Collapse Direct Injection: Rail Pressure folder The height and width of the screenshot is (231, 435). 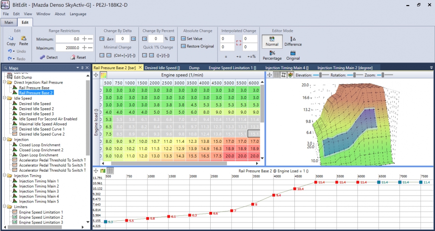pyautogui.click(x=4, y=83)
